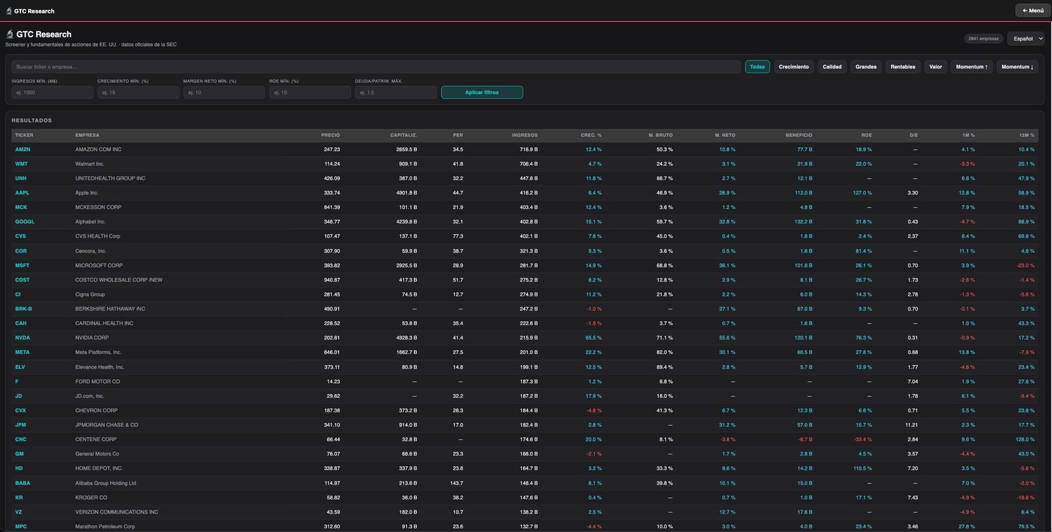Click the Aplicar filtros button

coord(482,93)
